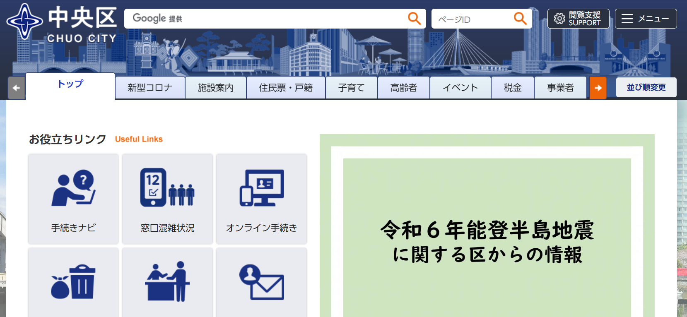Switch to the 施設案内 tab
This screenshot has height=317, width=687.
point(216,88)
